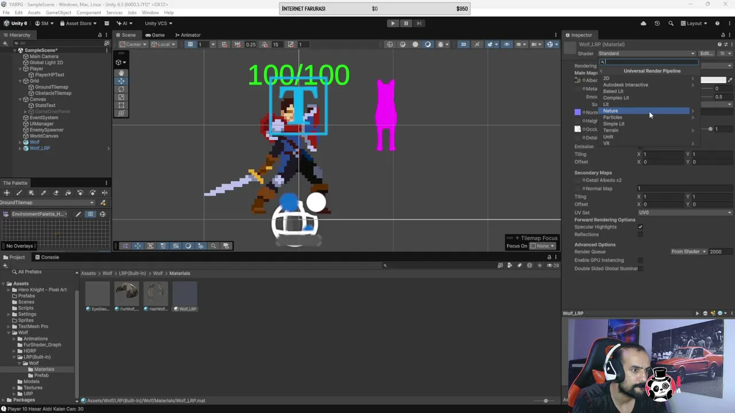Toggle 2D view mode in Scene

(463, 44)
